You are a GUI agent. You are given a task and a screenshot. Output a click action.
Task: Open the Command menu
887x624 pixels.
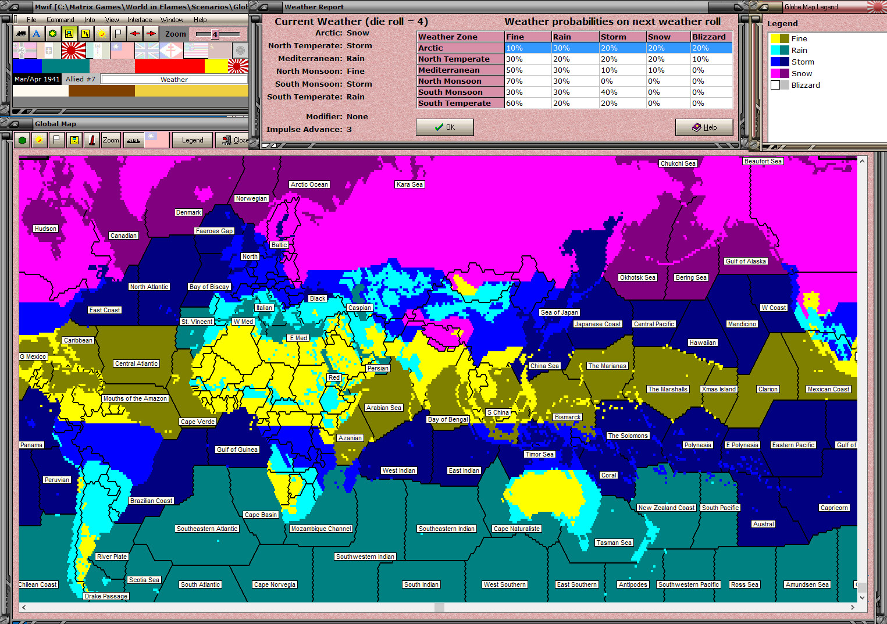60,20
